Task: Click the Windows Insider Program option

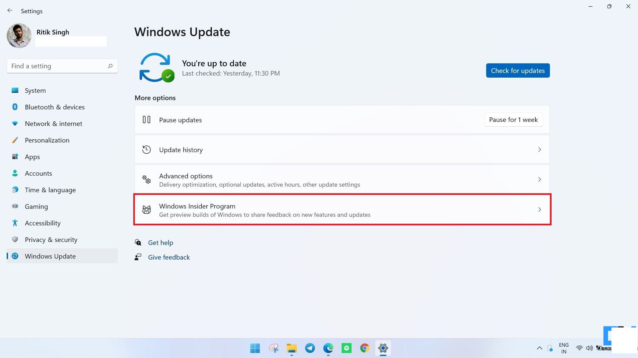Action: click(x=342, y=209)
